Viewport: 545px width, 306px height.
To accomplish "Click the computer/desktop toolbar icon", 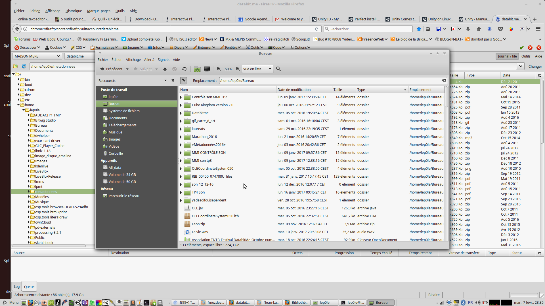I will click(207, 69).
